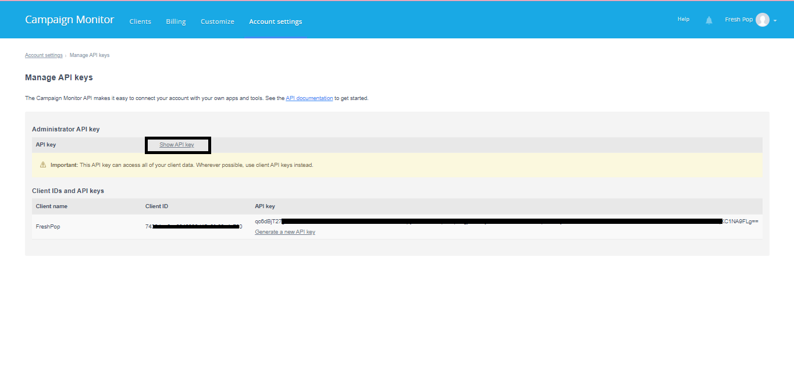The image size is (794, 382).
Task: Click the FreshPop API key value
Action: [507, 222]
